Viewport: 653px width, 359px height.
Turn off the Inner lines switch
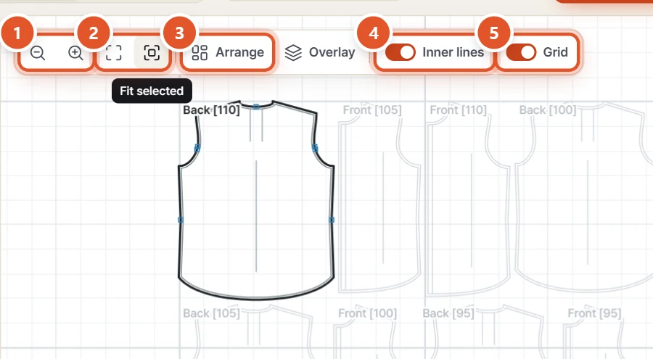coord(401,52)
